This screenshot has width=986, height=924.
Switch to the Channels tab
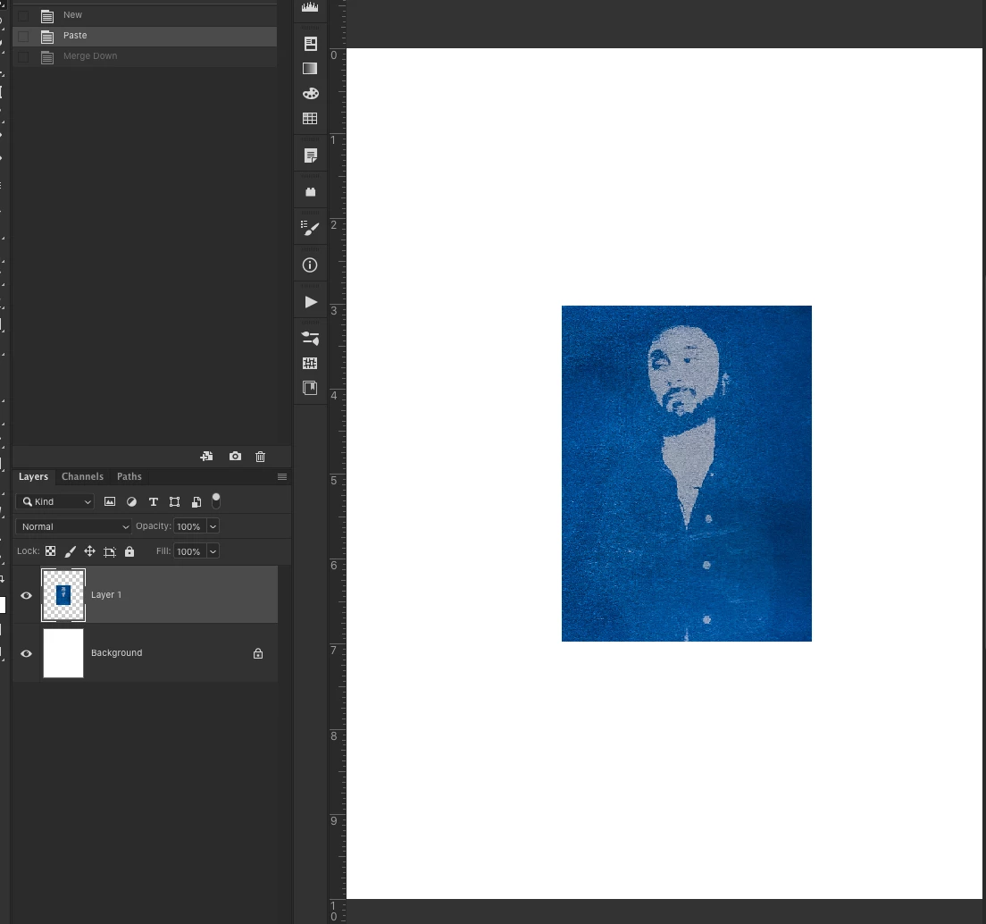coord(82,477)
